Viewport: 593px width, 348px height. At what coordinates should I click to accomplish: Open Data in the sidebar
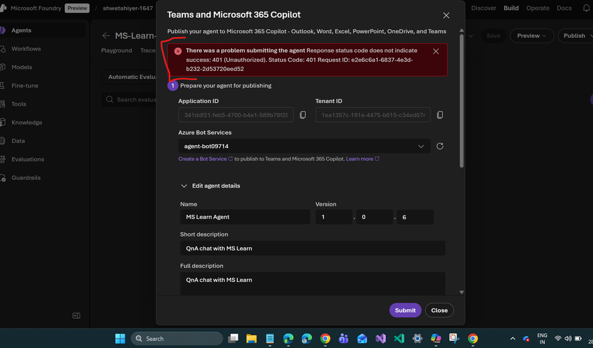pos(18,141)
